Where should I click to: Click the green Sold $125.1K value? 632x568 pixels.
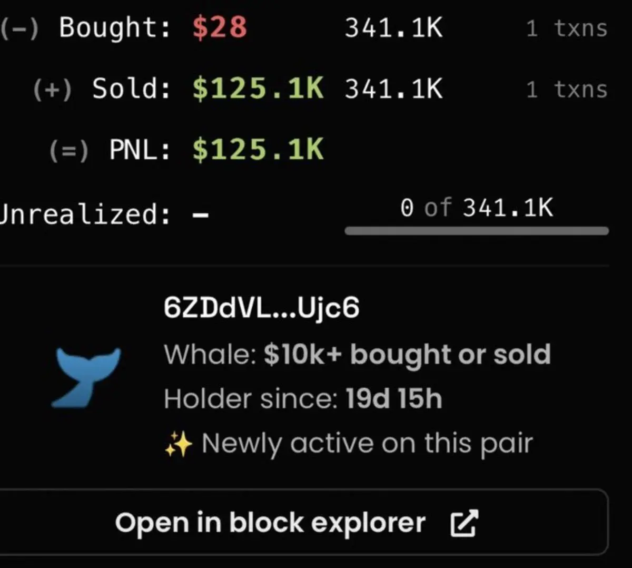258,89
